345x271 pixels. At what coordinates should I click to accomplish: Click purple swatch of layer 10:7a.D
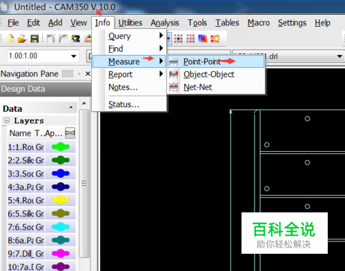[61, 267]
